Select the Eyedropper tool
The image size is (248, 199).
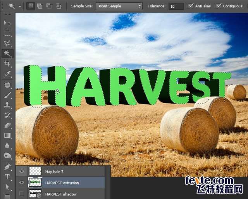pos(7,74)
